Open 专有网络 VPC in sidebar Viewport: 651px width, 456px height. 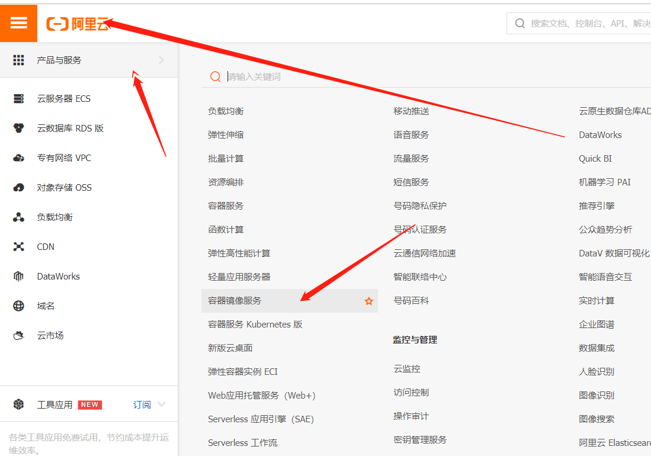coord(64,158)
